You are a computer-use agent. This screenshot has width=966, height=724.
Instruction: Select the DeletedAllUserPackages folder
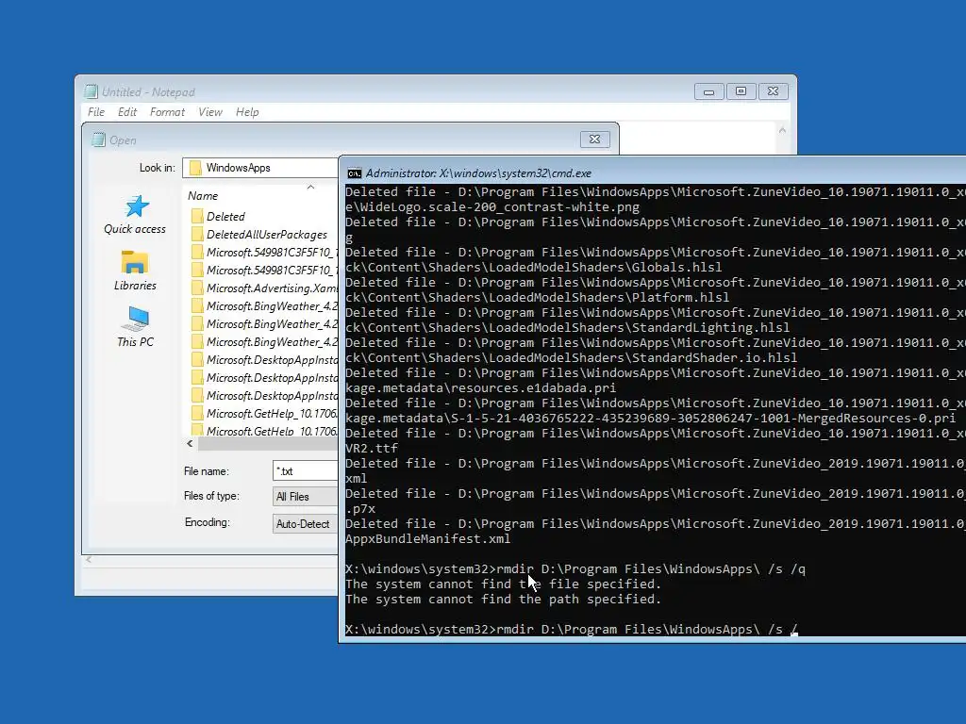click(259, 234)
